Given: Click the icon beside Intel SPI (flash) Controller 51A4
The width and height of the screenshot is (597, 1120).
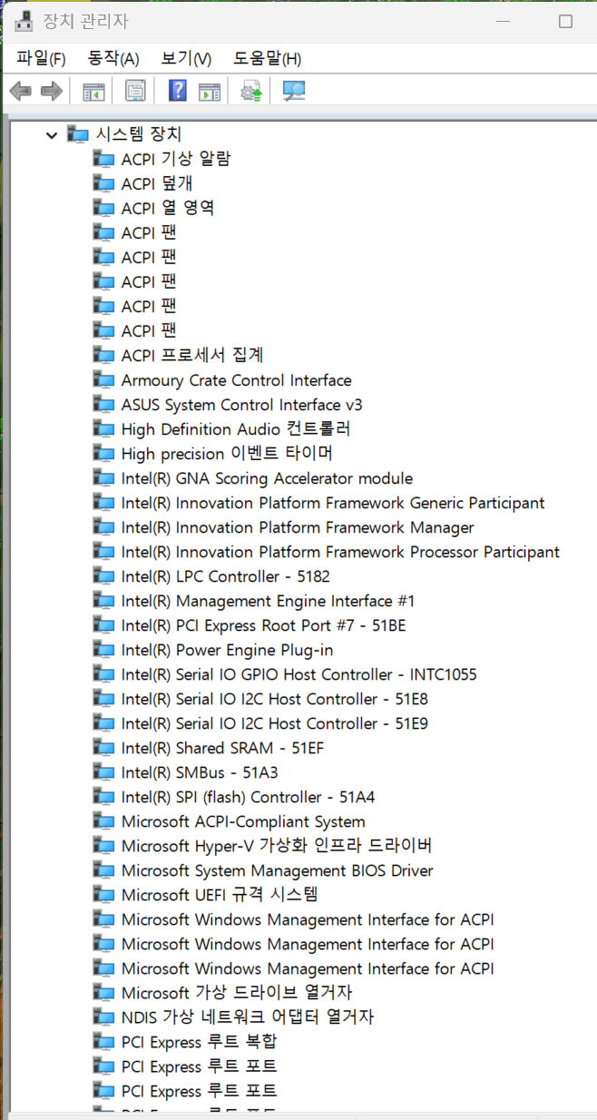Looking at the screenshot, I should [x=104, y=797].
